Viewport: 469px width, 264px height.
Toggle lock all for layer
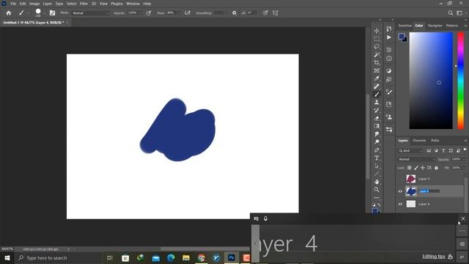436,168
